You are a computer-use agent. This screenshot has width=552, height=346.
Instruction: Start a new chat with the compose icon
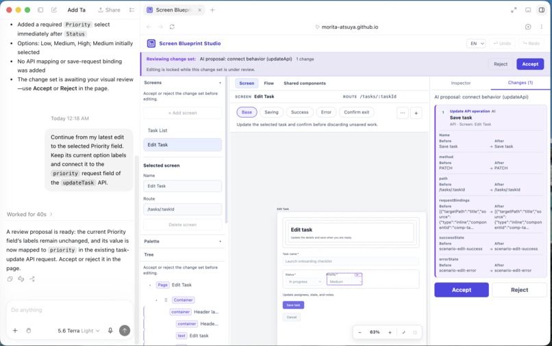click(x=54, y=10)
